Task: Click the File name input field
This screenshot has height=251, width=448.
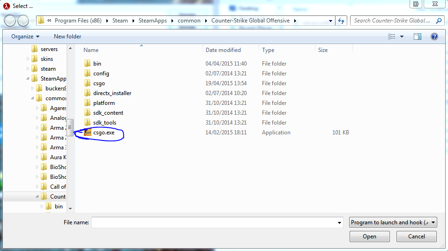Action: point(214,222)
